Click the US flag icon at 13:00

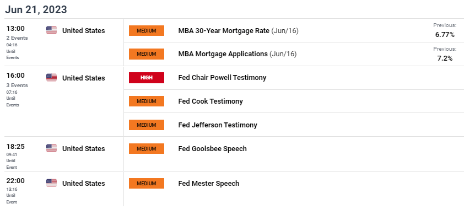pyautogui.click(x=51, y=30)
